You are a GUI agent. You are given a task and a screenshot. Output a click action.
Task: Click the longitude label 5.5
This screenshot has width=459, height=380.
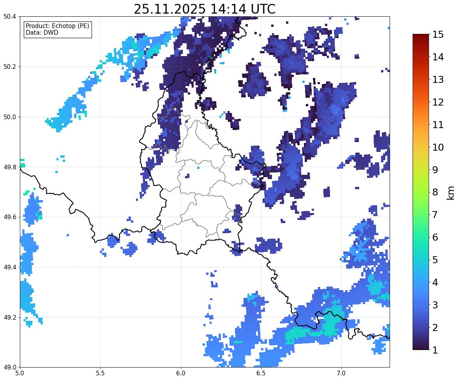100,373
